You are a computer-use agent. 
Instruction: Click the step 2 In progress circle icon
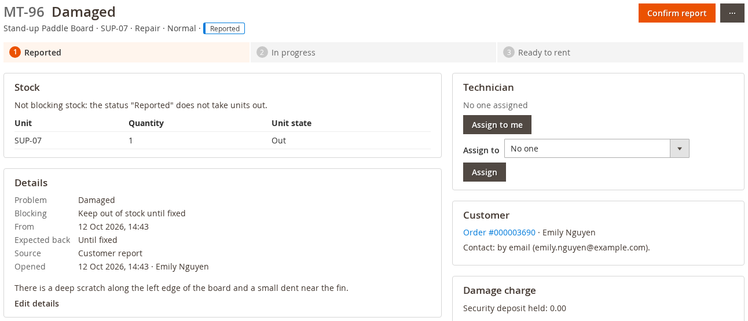point(262,52)
